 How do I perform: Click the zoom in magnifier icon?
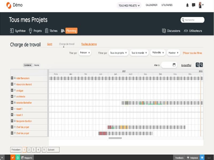click(197, 65)
